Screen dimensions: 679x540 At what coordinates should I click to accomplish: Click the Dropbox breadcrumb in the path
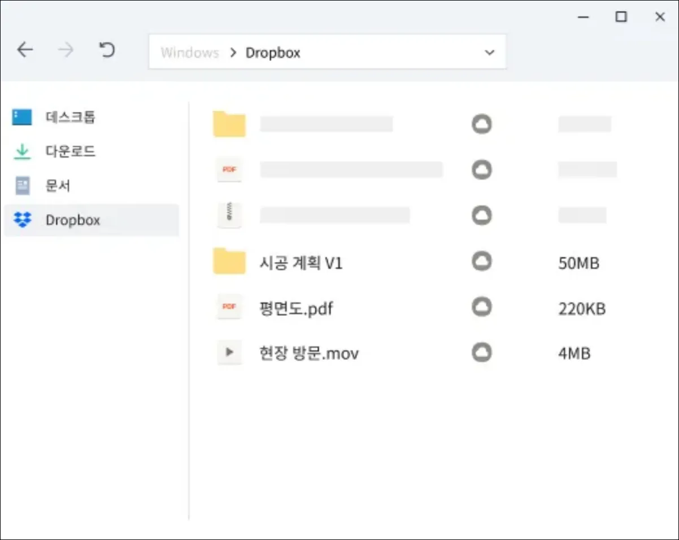pyautogui.click(x=273, y=53)
